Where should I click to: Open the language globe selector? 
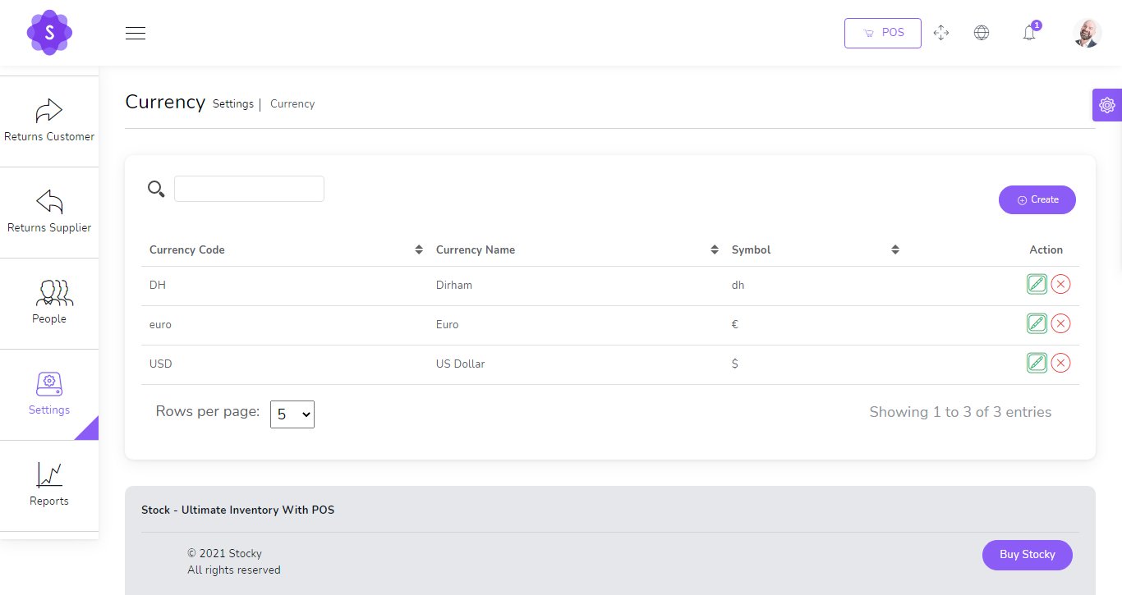click(981, 33)
